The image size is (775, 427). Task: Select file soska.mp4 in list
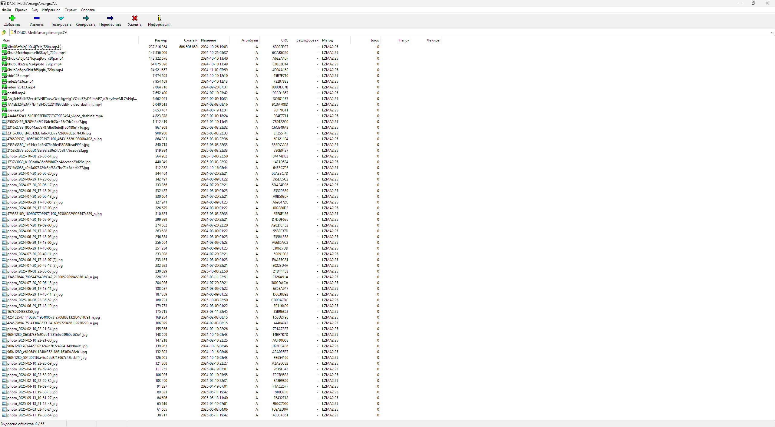[16, 110]
